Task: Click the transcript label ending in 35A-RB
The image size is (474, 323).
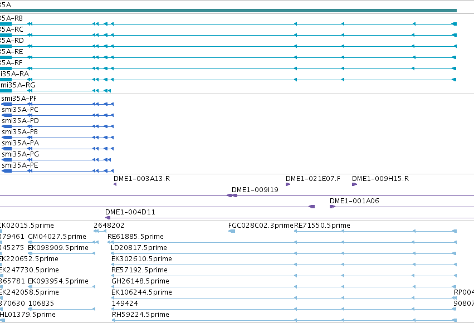Action: 11,18
